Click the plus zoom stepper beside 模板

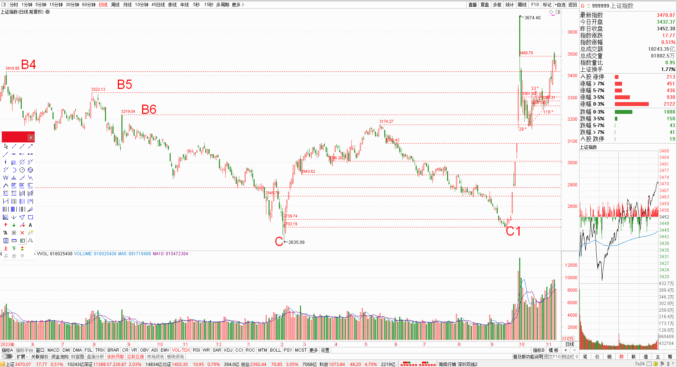pos(566,350)
